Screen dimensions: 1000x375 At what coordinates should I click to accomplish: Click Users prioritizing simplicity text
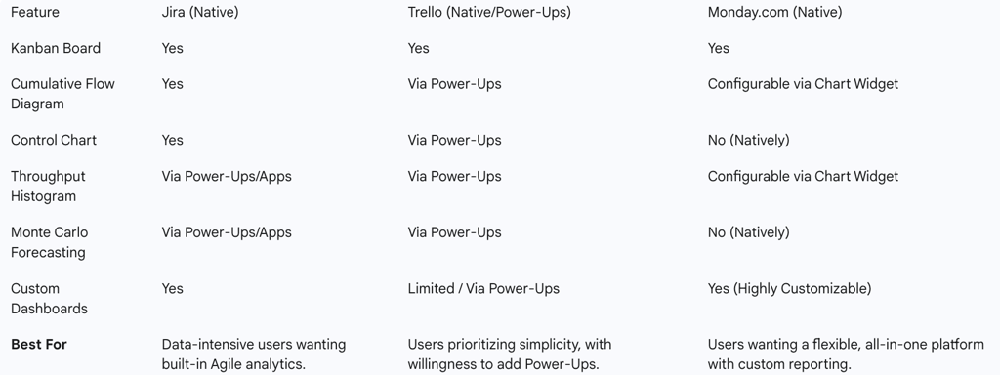coord(510,354)
